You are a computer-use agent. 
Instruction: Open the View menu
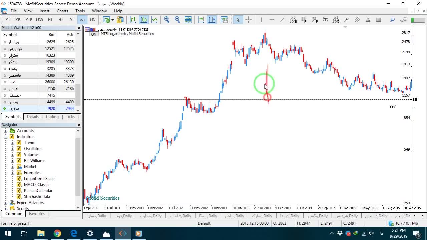click(28, 11)
